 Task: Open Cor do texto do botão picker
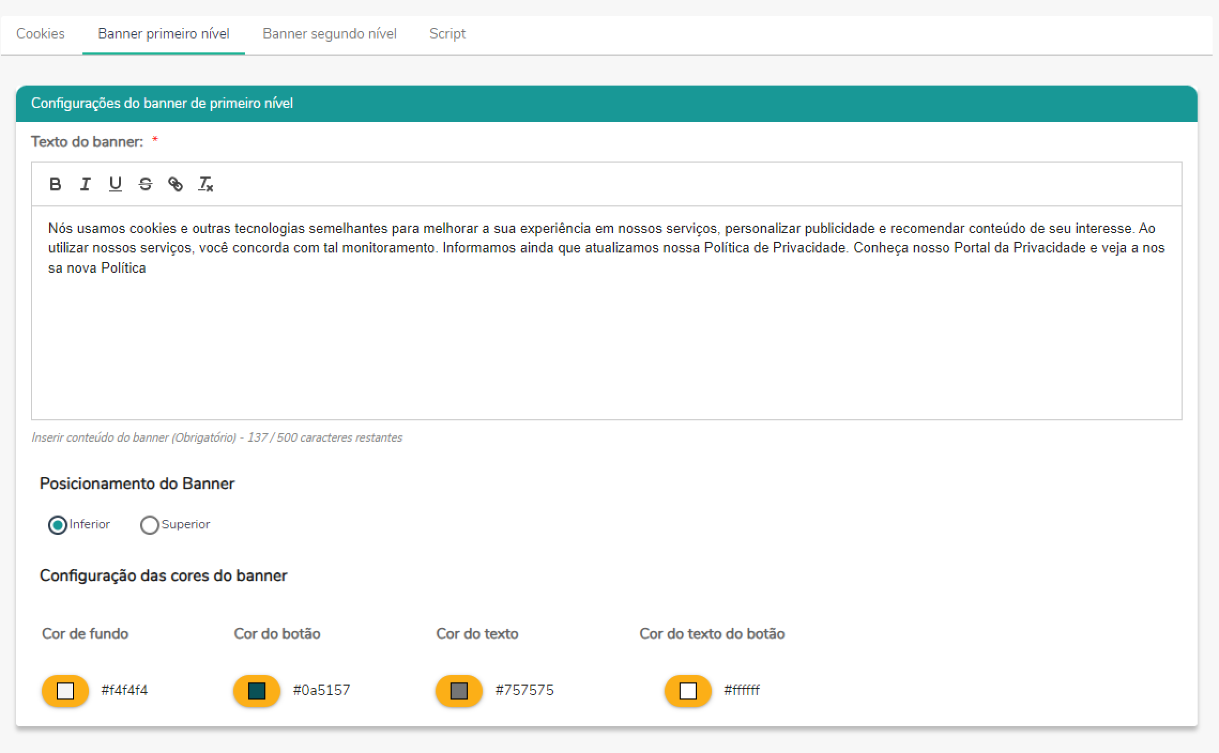coord(688,690)
